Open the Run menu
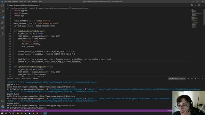Image resolution: width=205 pixels, height=115 pixels. [x=29, y=2]
